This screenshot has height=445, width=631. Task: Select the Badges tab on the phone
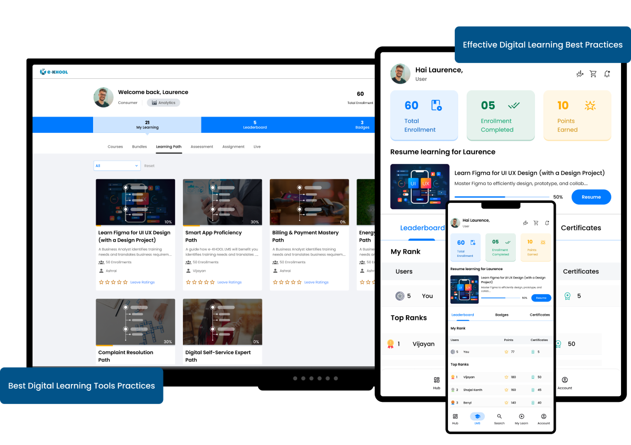[502, 315]
